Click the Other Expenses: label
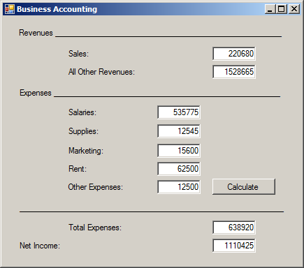The height and width of the screenshot is (268, 304). 95,187
